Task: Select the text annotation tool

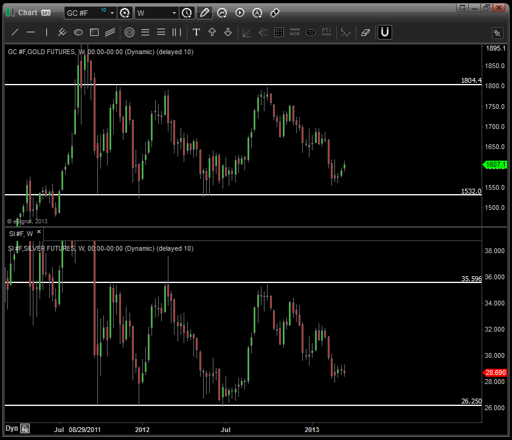Action: pyautogui.click(x=196, y=32)
